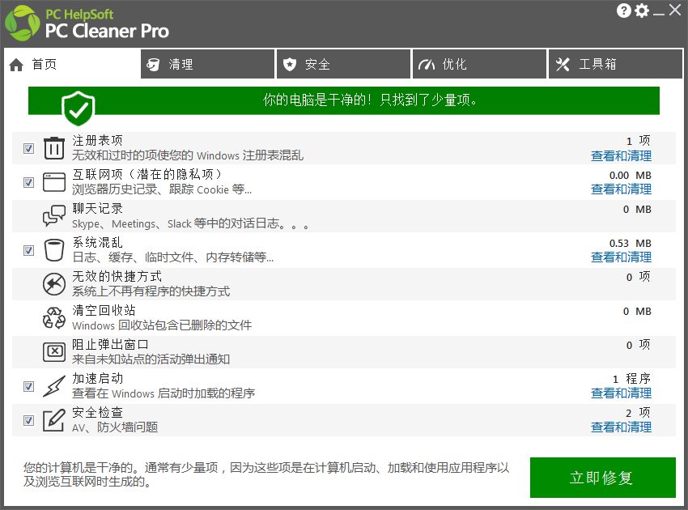Click the lightning bolt icon for 加速启动
Image resolution: width=688 pixels, height=510 pixels.
(x=54, y=386)
